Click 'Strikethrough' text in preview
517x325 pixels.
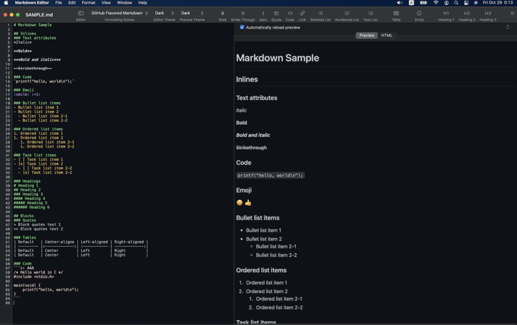(251, 147)
